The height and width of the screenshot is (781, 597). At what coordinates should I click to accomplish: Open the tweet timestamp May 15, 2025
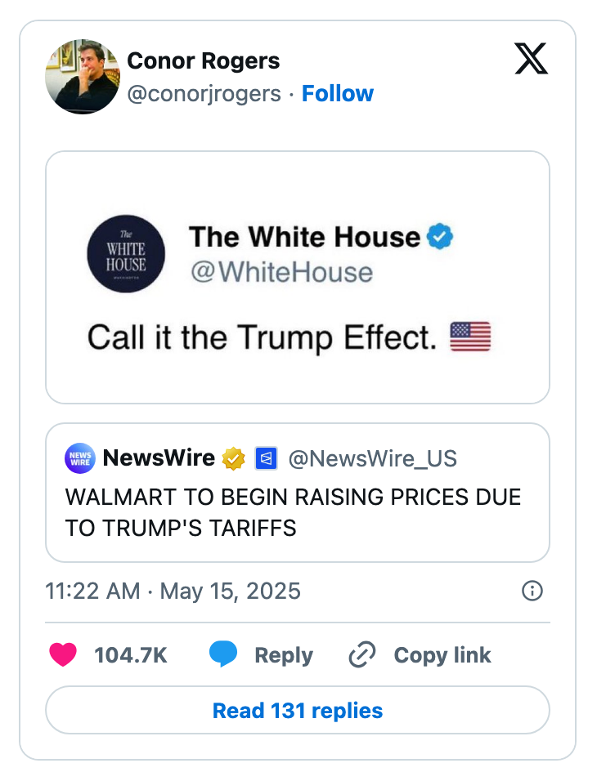pyautogui.click(x=173, y=591)
